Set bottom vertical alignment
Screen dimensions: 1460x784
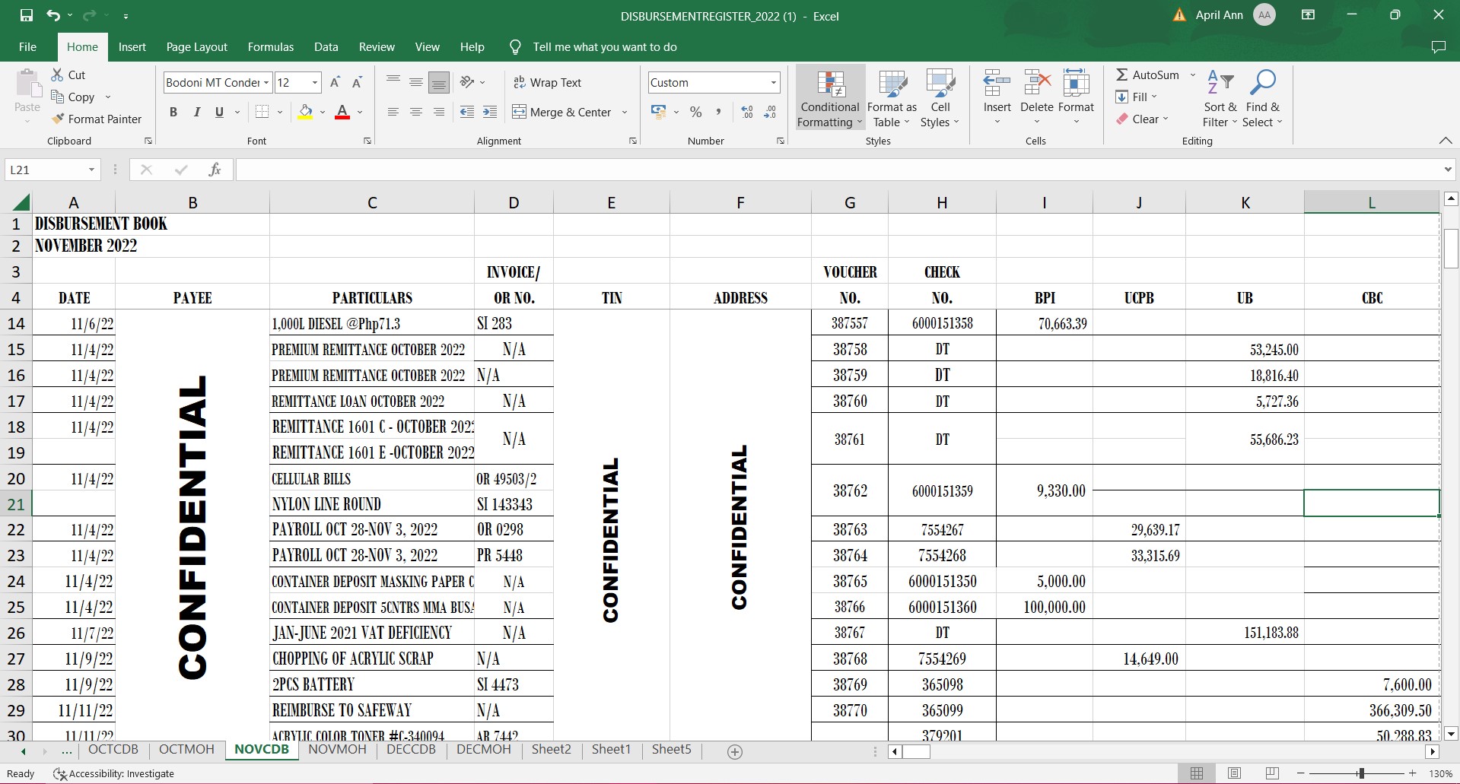439,82
